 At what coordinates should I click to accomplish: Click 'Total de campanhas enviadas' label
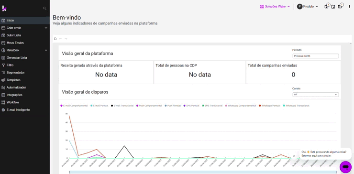(272, 65)
